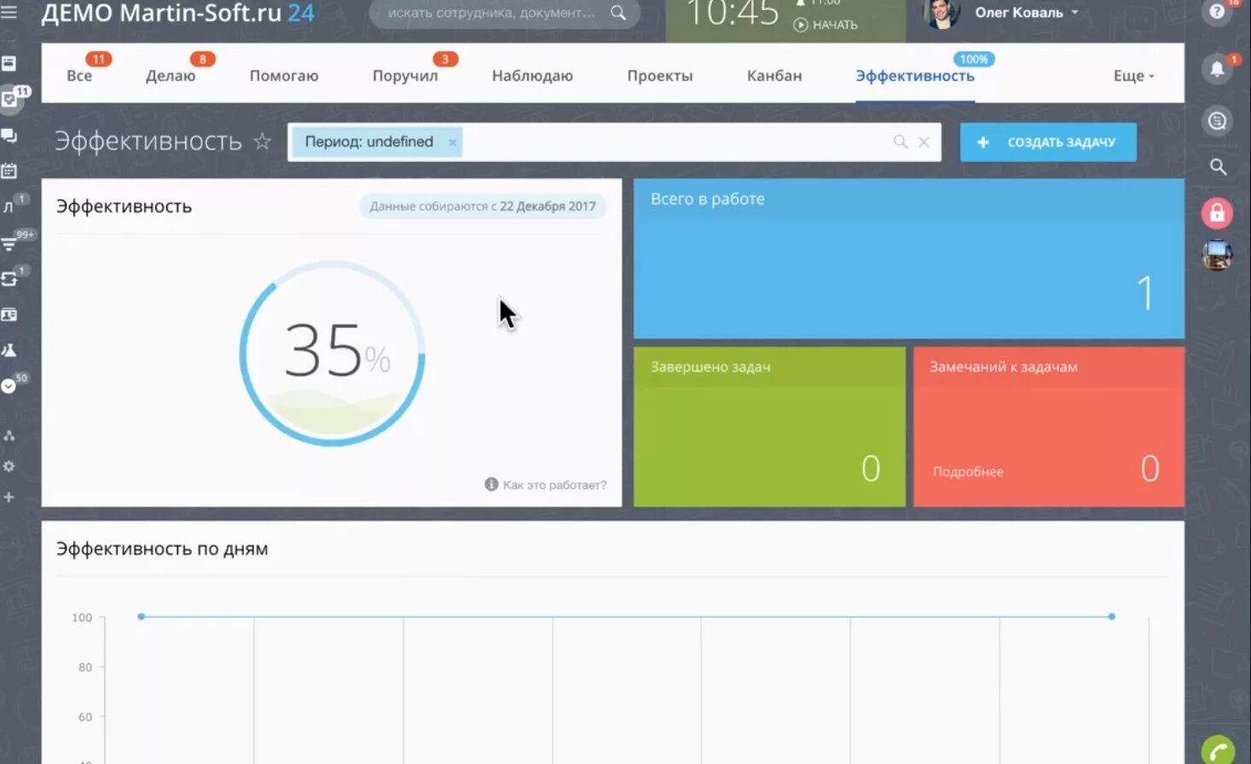Expand the Еще tab dropdown
This screenshot has width=1251, height=764.
(x=1133, y=76)
